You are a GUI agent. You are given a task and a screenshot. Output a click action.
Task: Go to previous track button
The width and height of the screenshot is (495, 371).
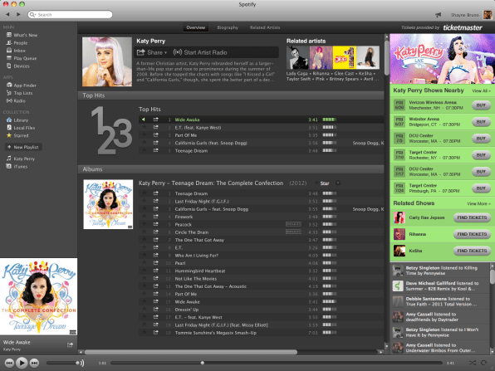click(9, 363)
